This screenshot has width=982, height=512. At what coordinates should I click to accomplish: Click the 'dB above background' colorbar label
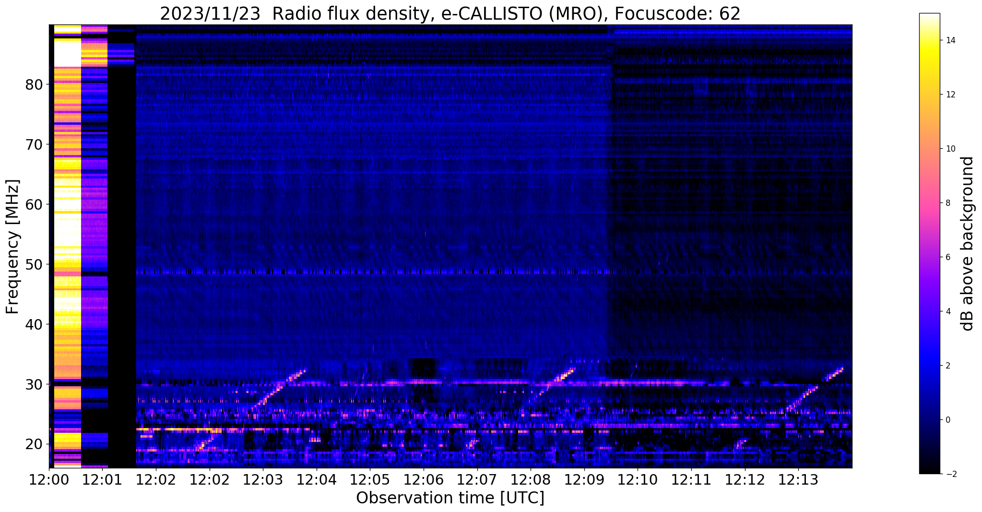[968, 243]
